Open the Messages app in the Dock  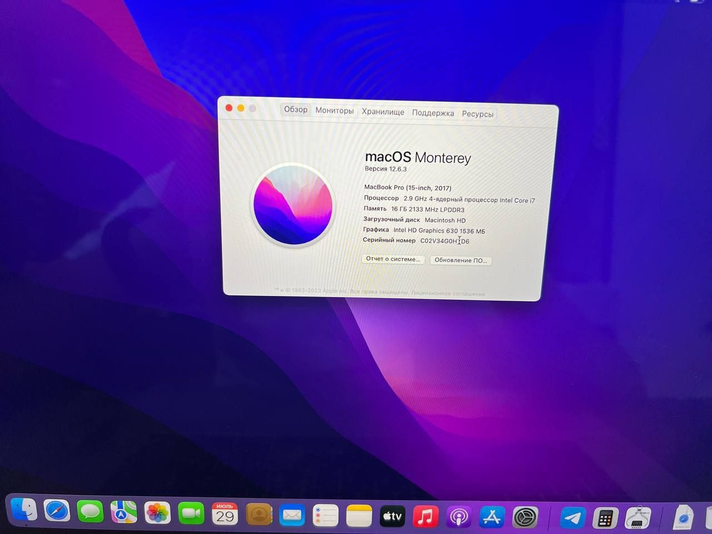[90, 512]
